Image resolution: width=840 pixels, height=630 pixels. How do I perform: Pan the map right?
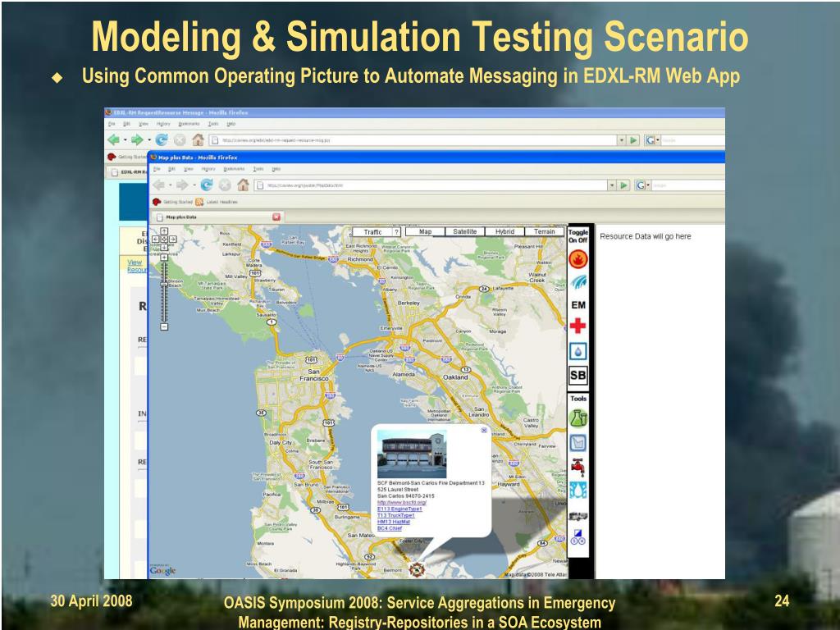coord(173,239)
